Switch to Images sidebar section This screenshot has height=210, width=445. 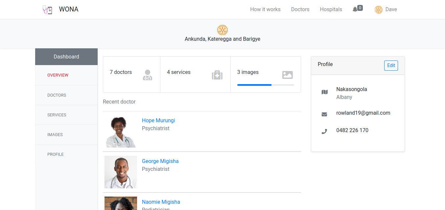[x=55, y=135]
